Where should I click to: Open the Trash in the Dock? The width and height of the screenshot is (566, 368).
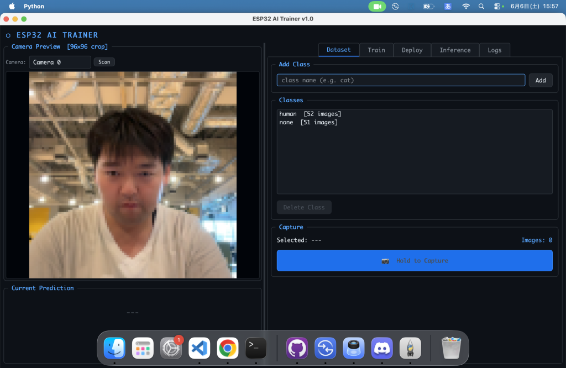tap(451, 348)
